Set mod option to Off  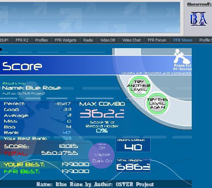pyautogui.click(x=101, y=148)
